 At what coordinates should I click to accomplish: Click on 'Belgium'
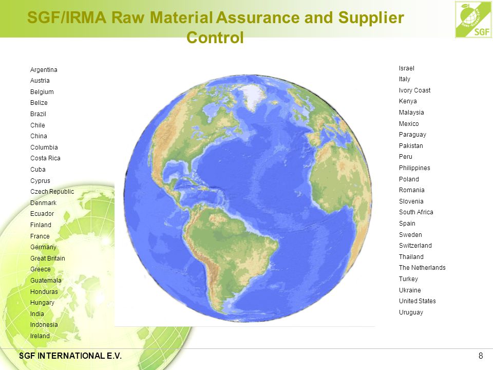point(42,92)
